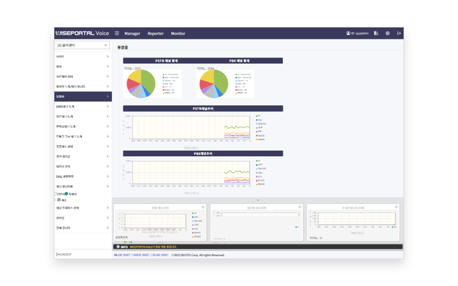Open the settings gear in the top bar
Screen dimensions: 458x286
click(388, 33)
